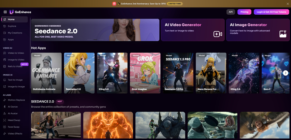Viewport: 291px width, 140px height.
Task: Click the LIMITED TIME! badge
Action: [175, 3]
